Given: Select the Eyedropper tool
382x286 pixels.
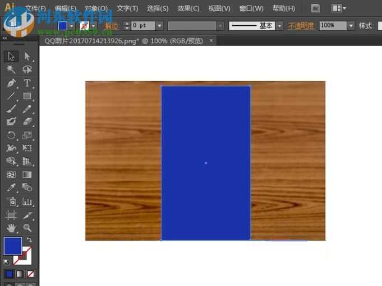Looking at the screenshot, I should [11, 187].
